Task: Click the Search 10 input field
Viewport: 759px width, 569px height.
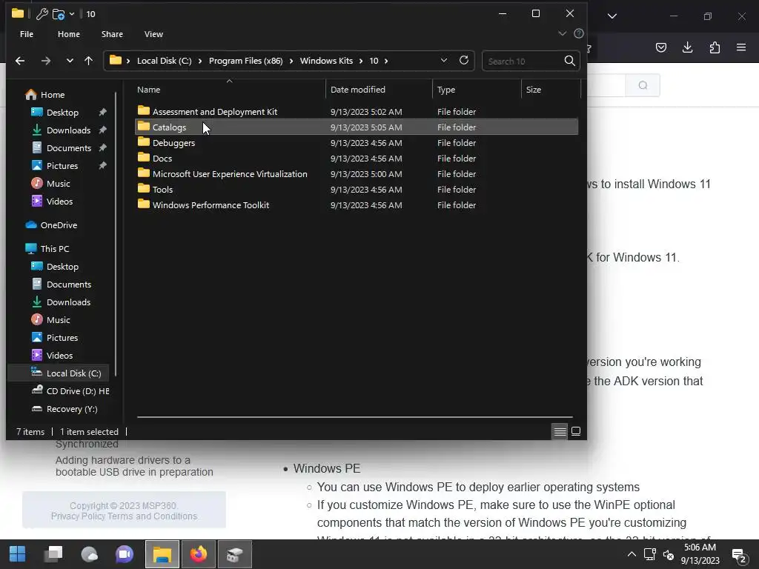Action: click(x=523, y=61)
